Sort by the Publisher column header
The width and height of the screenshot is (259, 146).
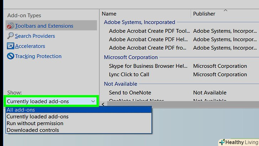pyautogui.click(x=204, y=14)
